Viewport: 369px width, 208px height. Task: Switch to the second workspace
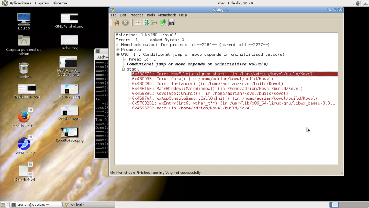click(344, 205)
